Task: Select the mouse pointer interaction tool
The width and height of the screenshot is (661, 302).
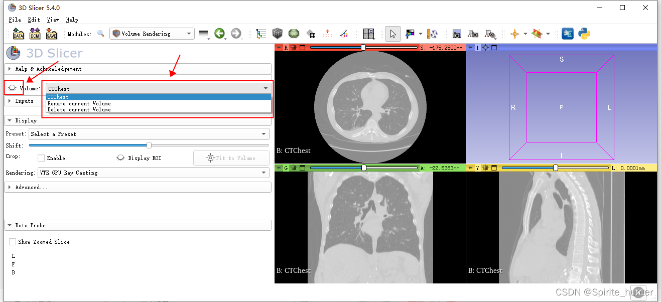Action: 393,34
